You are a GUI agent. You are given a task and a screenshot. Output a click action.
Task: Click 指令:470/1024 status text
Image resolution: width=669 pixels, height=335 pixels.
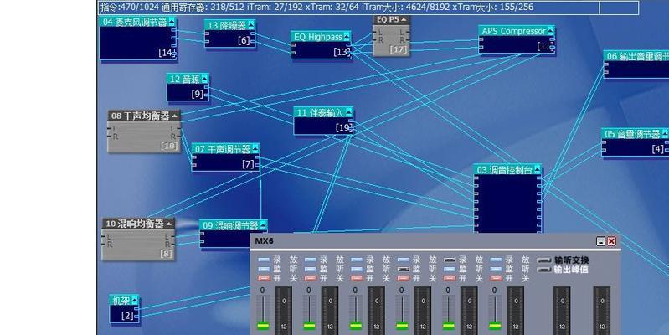130,7
